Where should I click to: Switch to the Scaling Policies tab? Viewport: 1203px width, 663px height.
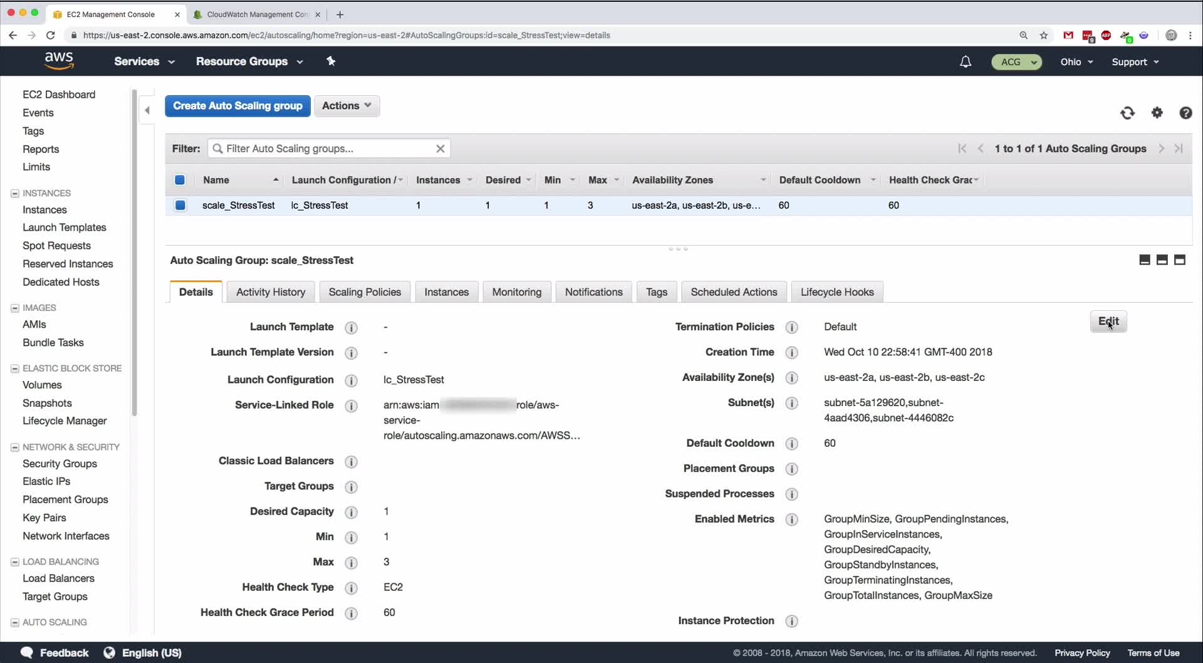tap(365, 292)
